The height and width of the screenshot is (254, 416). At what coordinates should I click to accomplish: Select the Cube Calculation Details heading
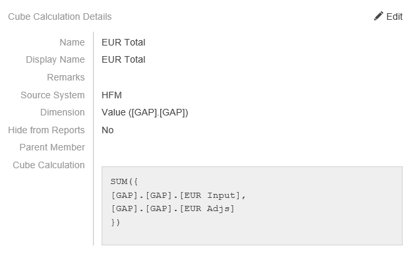coord(60,16)
